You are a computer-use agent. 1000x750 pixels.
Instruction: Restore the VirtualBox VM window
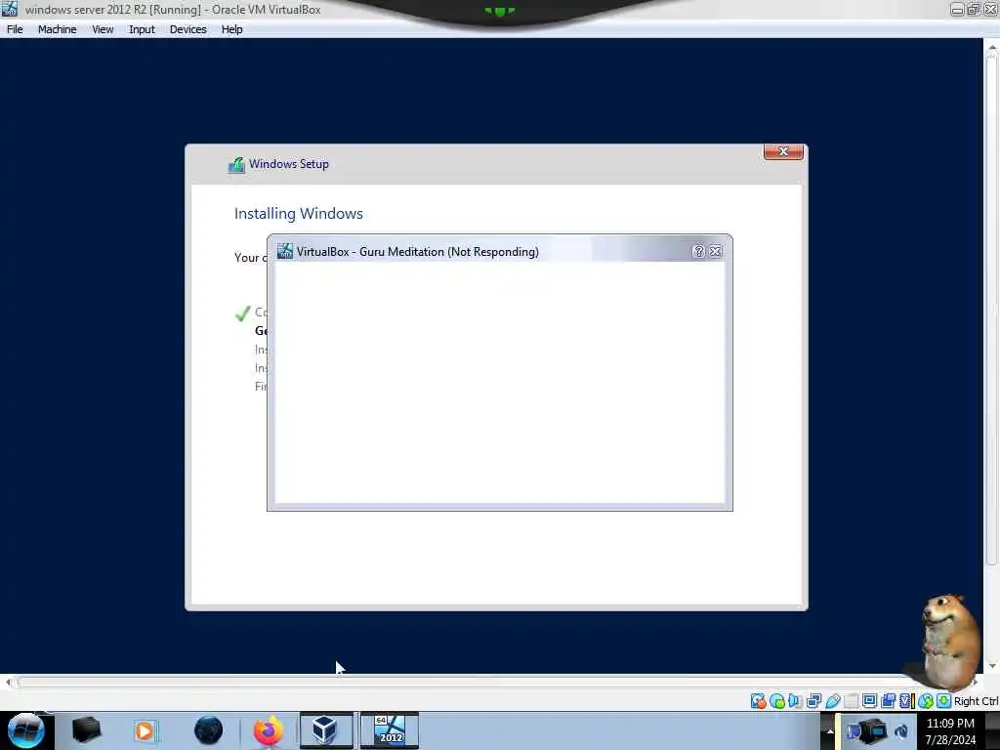pos(974,9)
